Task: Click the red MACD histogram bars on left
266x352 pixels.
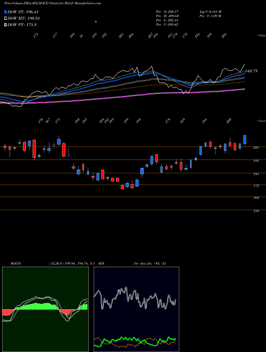Action: point(8,312)
